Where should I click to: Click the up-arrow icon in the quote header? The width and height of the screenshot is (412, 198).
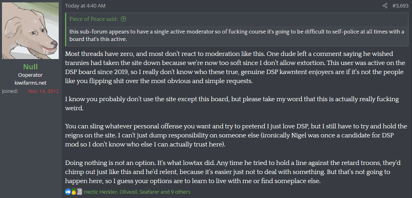pos(123,19)
